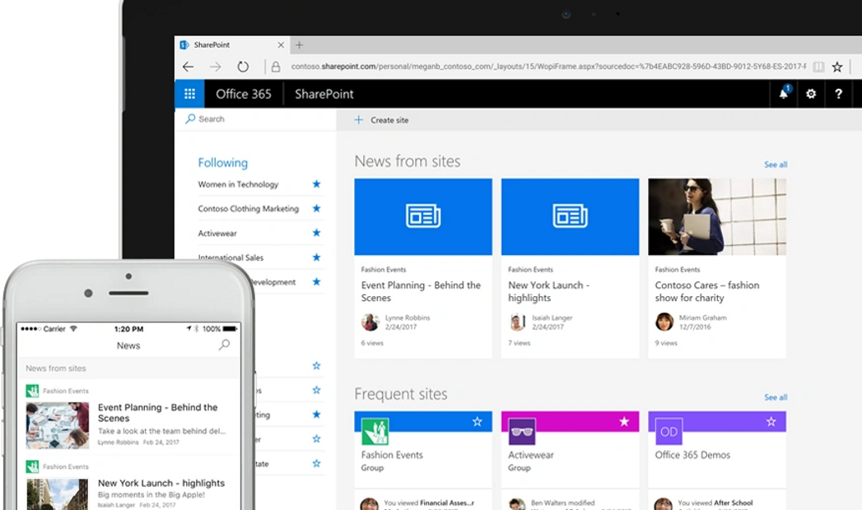Tap the Event Planning photo on the phone
Image resolution: width=862 pixels, height=510 pixels.
57,425
